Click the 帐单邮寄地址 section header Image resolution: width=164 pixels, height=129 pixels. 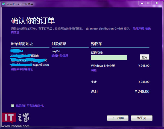[22, 44]
